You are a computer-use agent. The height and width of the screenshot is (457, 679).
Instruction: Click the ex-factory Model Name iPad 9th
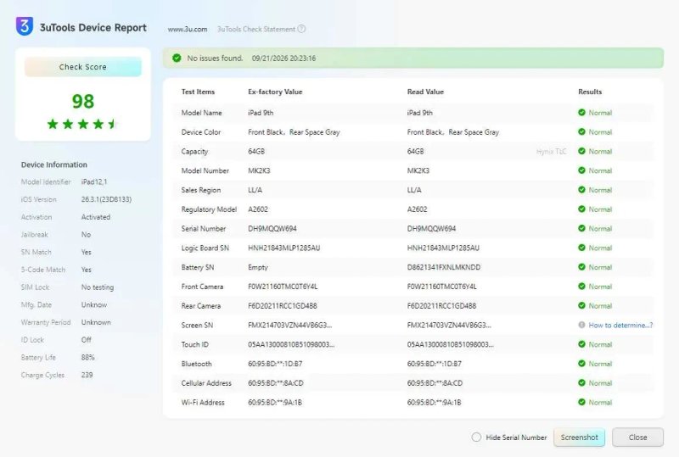click(x=261, y=113)
